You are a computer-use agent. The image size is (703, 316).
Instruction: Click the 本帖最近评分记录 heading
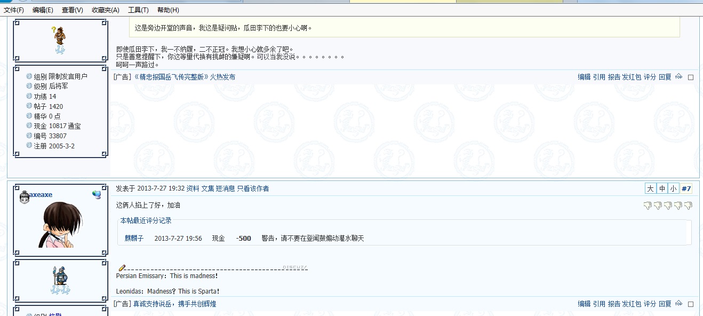click(x=146, y=220)
